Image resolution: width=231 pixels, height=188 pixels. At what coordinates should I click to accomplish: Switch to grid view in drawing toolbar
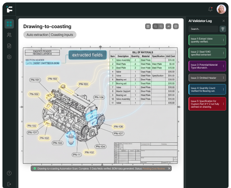pos(148,27)
